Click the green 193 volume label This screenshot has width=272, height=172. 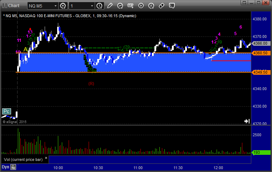point(261,152)
